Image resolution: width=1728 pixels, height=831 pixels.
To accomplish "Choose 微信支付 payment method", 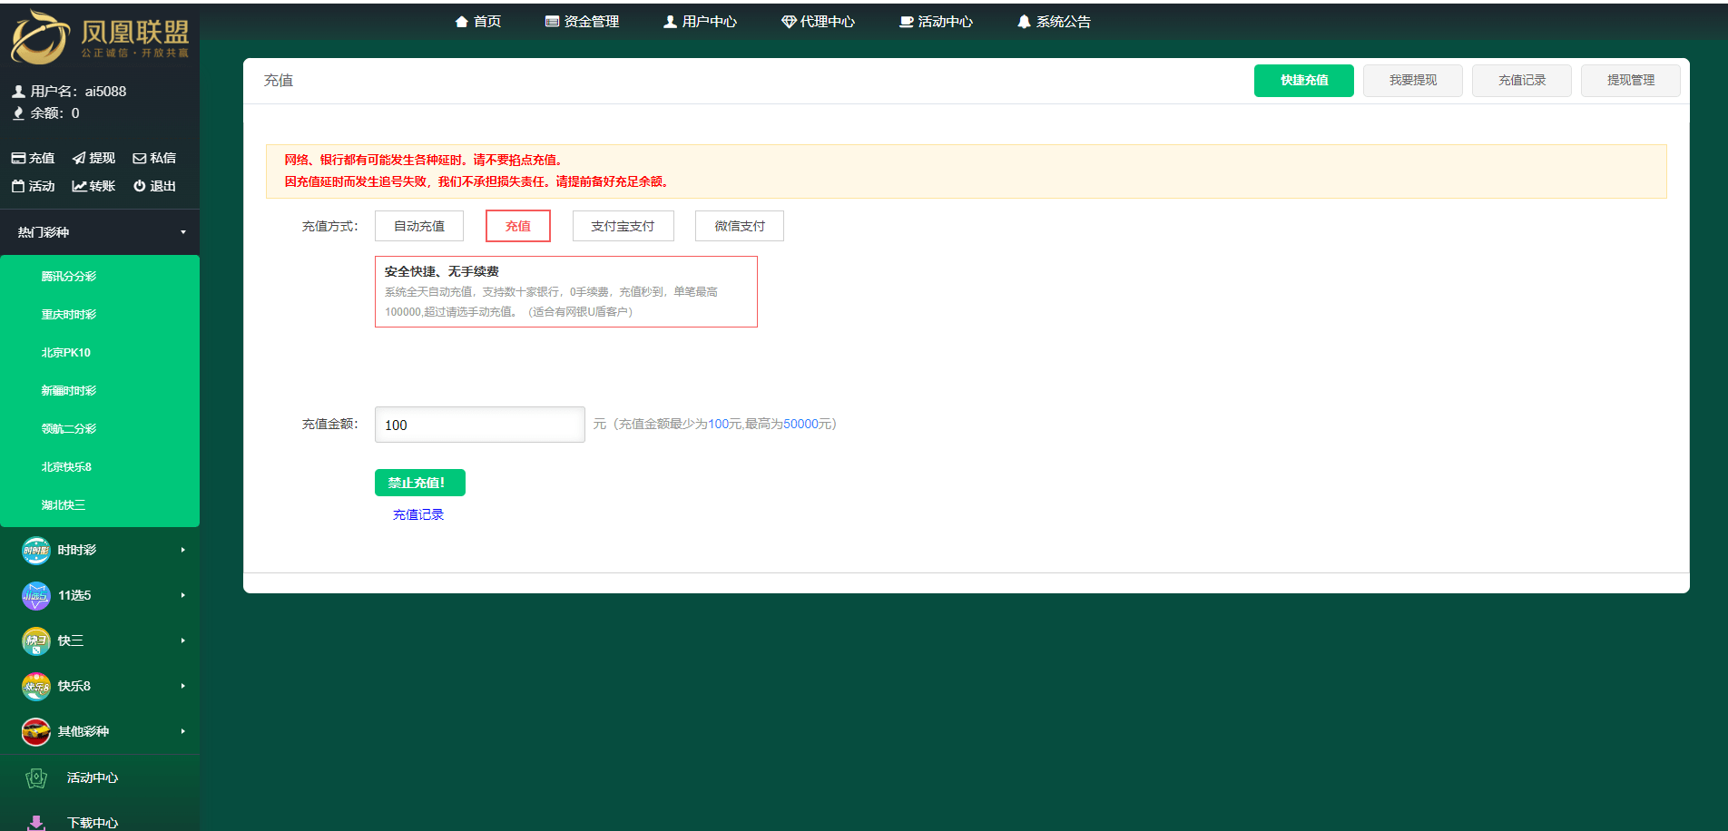I will 740,226.
